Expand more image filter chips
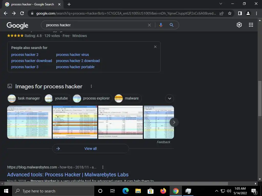262x196 pixels. tap(170, 98)
